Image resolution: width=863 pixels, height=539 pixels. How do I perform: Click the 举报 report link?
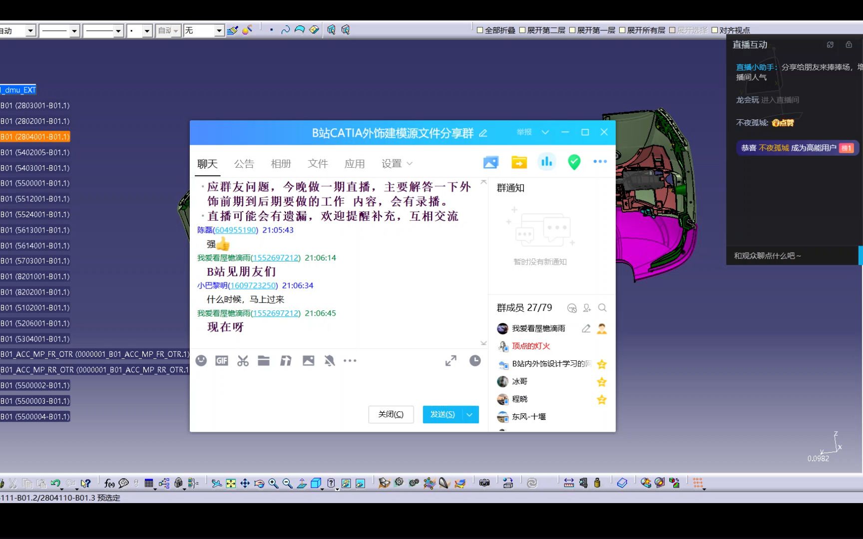[524, 132]
